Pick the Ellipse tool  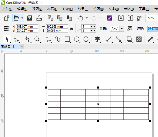[77, 39]
